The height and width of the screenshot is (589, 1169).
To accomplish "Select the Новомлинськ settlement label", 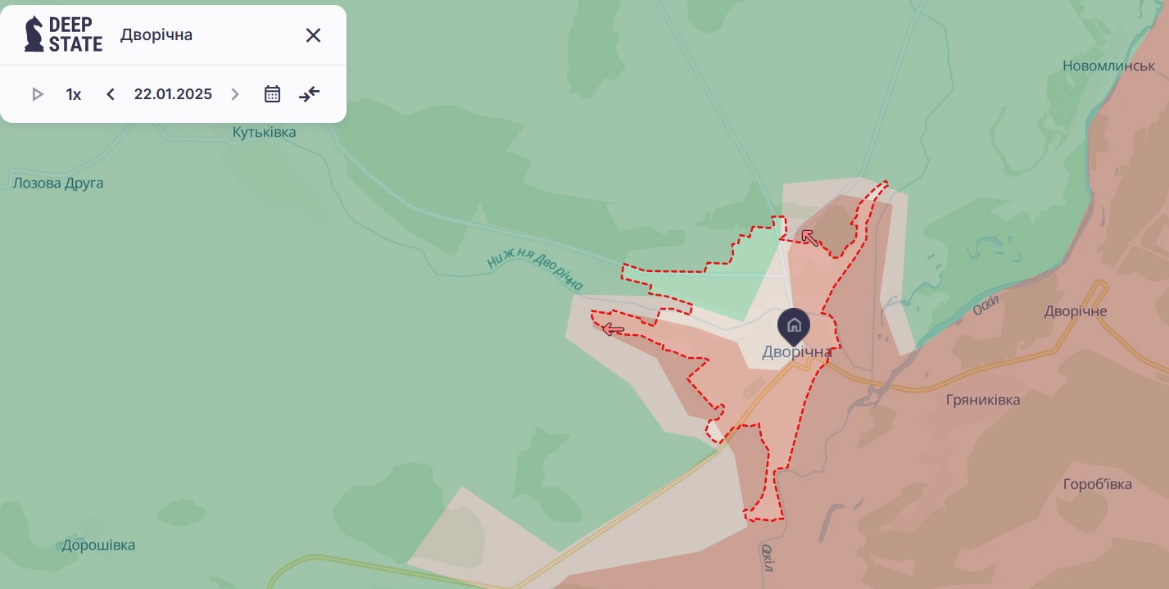I will coord(1108,66).
